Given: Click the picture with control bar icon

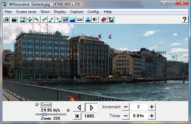Looking at the screenshot, I should (x=65, y=19).
